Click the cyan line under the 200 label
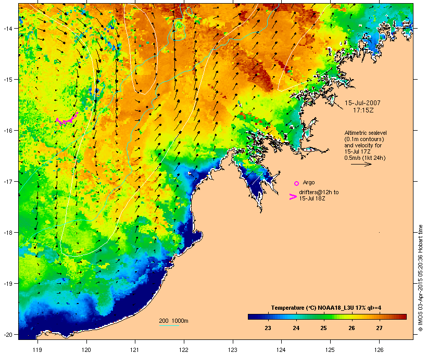 click(169, 325)
